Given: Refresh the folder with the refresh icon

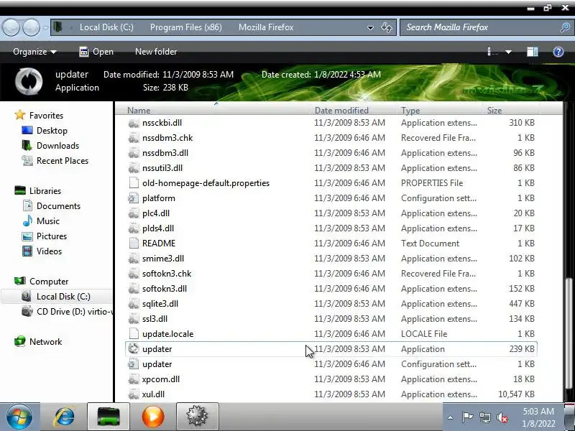Looking at the screenshot, I should pyautogui.click(x=387, y=27).
